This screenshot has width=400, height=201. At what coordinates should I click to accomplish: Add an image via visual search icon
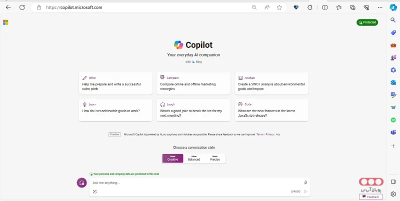95,192
